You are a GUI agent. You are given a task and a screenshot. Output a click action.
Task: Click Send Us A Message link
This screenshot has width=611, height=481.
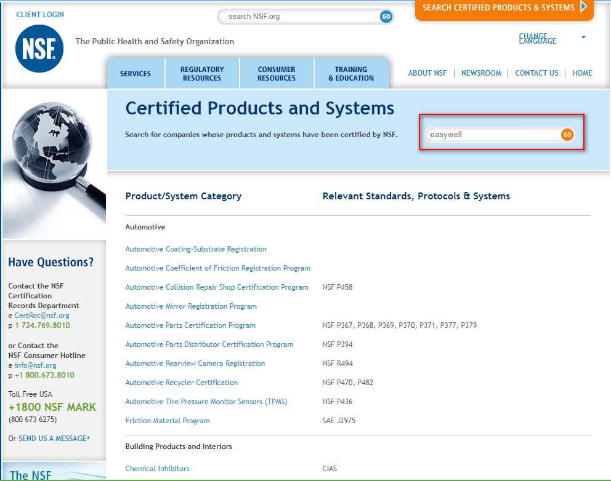coord(54,439)
